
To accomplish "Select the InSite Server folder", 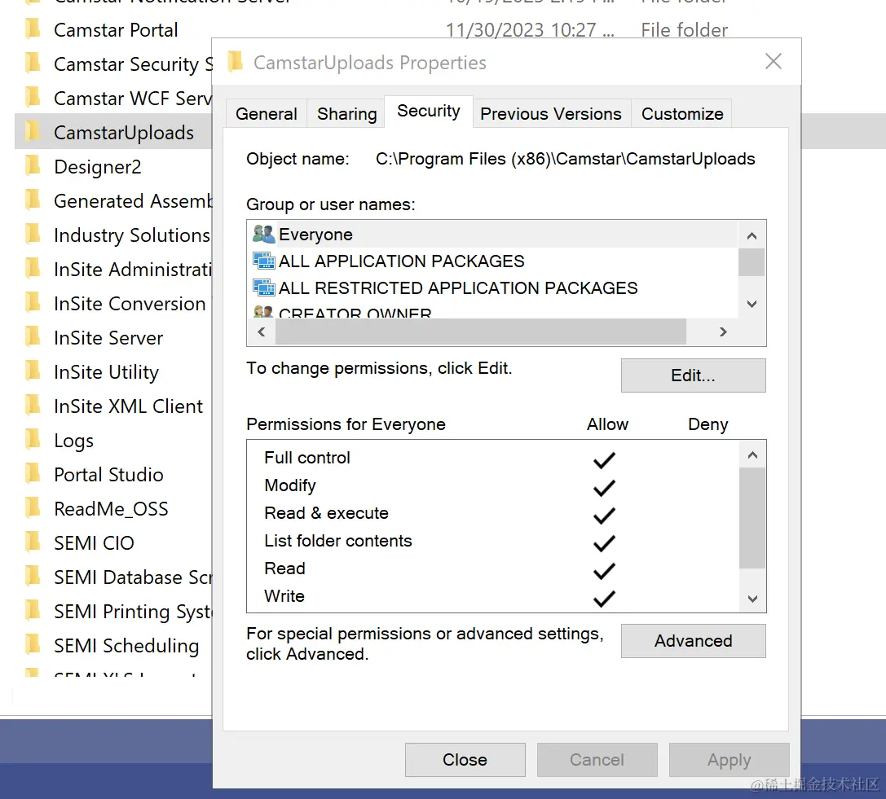I will 108,338.
